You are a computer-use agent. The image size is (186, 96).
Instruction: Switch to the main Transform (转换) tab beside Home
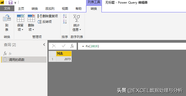35,8
